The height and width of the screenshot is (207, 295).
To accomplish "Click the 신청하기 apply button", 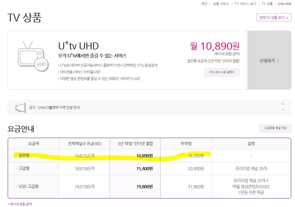I will click(x=269, y=61).
